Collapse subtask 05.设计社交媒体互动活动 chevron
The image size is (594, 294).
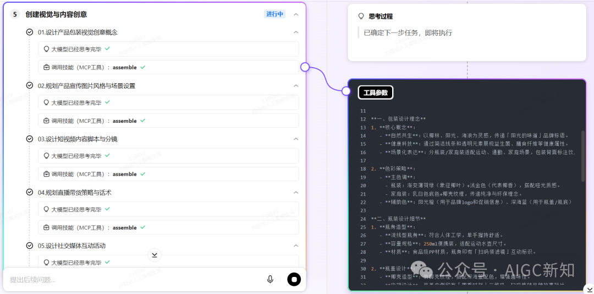point(296,246)
